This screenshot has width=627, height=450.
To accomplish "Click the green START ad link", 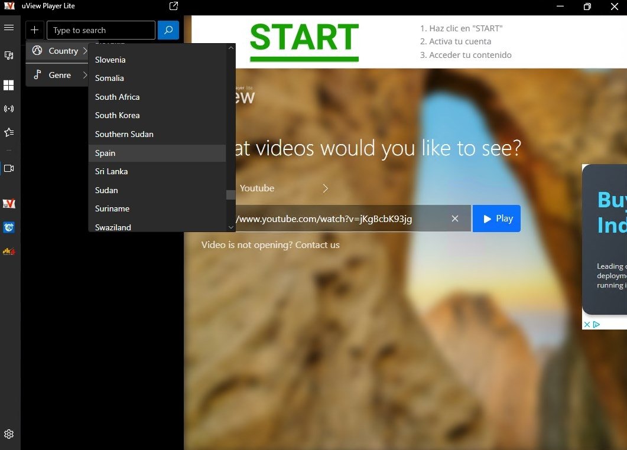I will (x=304, y=41).
